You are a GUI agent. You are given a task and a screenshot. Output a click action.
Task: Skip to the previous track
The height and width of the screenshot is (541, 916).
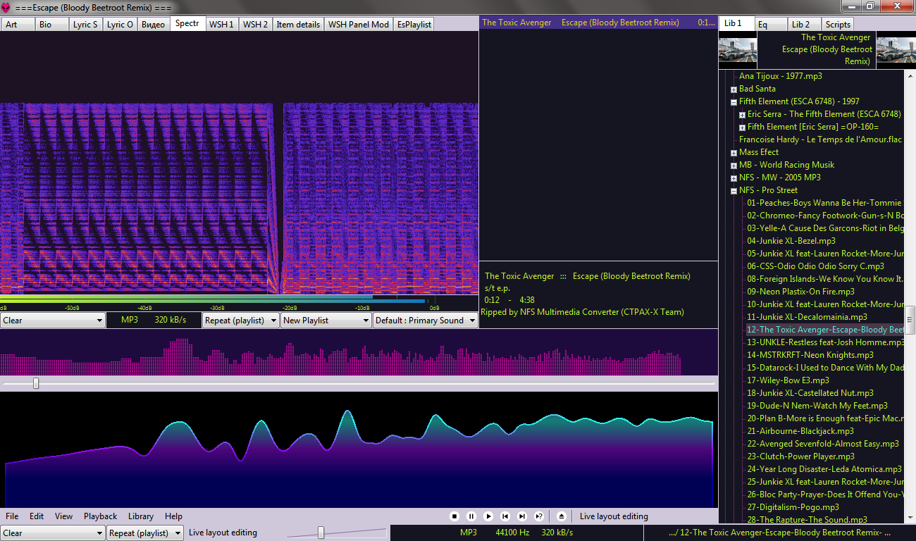tap(505, 516)
